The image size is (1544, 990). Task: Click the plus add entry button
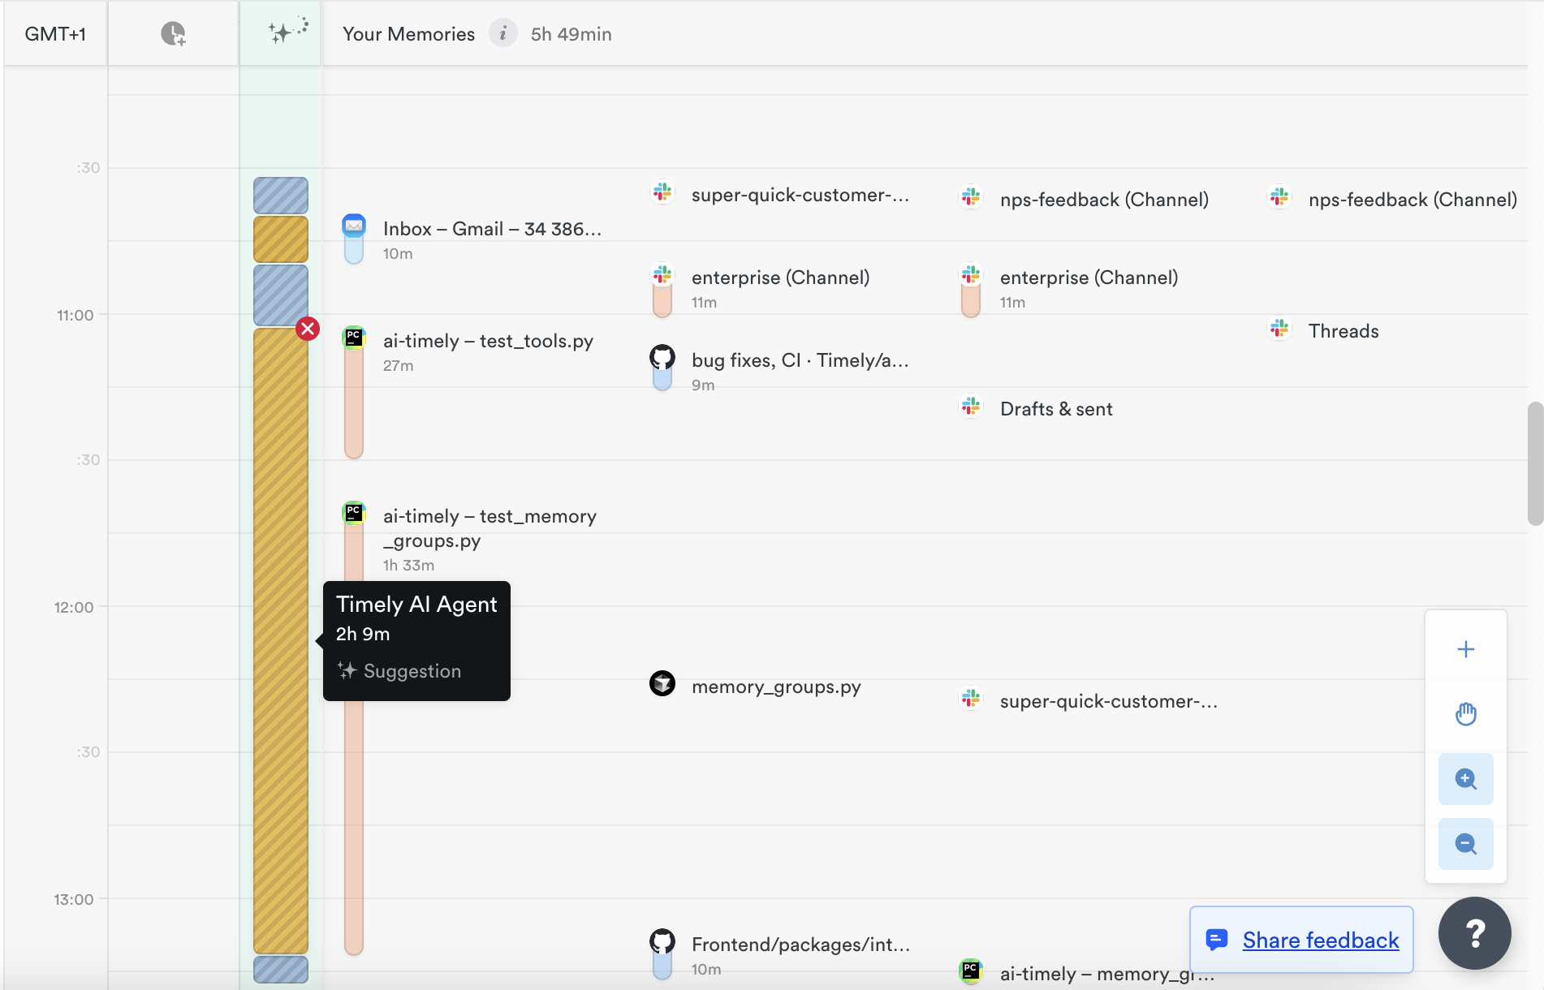click(1465, 649)
